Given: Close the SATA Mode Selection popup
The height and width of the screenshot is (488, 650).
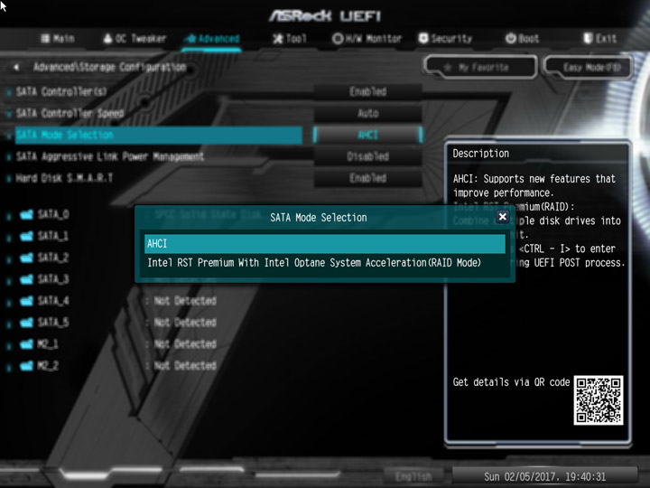Looking at the screenshot, I should click(x=503, y=216).
